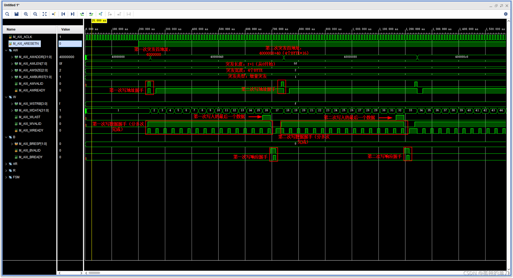
Task: Save the waveform configuration
Action: tap(17, 14)
